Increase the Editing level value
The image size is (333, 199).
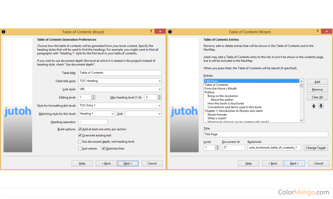[x=94, y=96]
